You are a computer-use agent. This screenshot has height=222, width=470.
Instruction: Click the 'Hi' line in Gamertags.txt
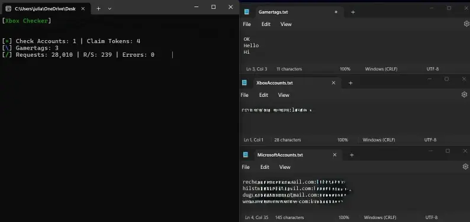point(247,53)
